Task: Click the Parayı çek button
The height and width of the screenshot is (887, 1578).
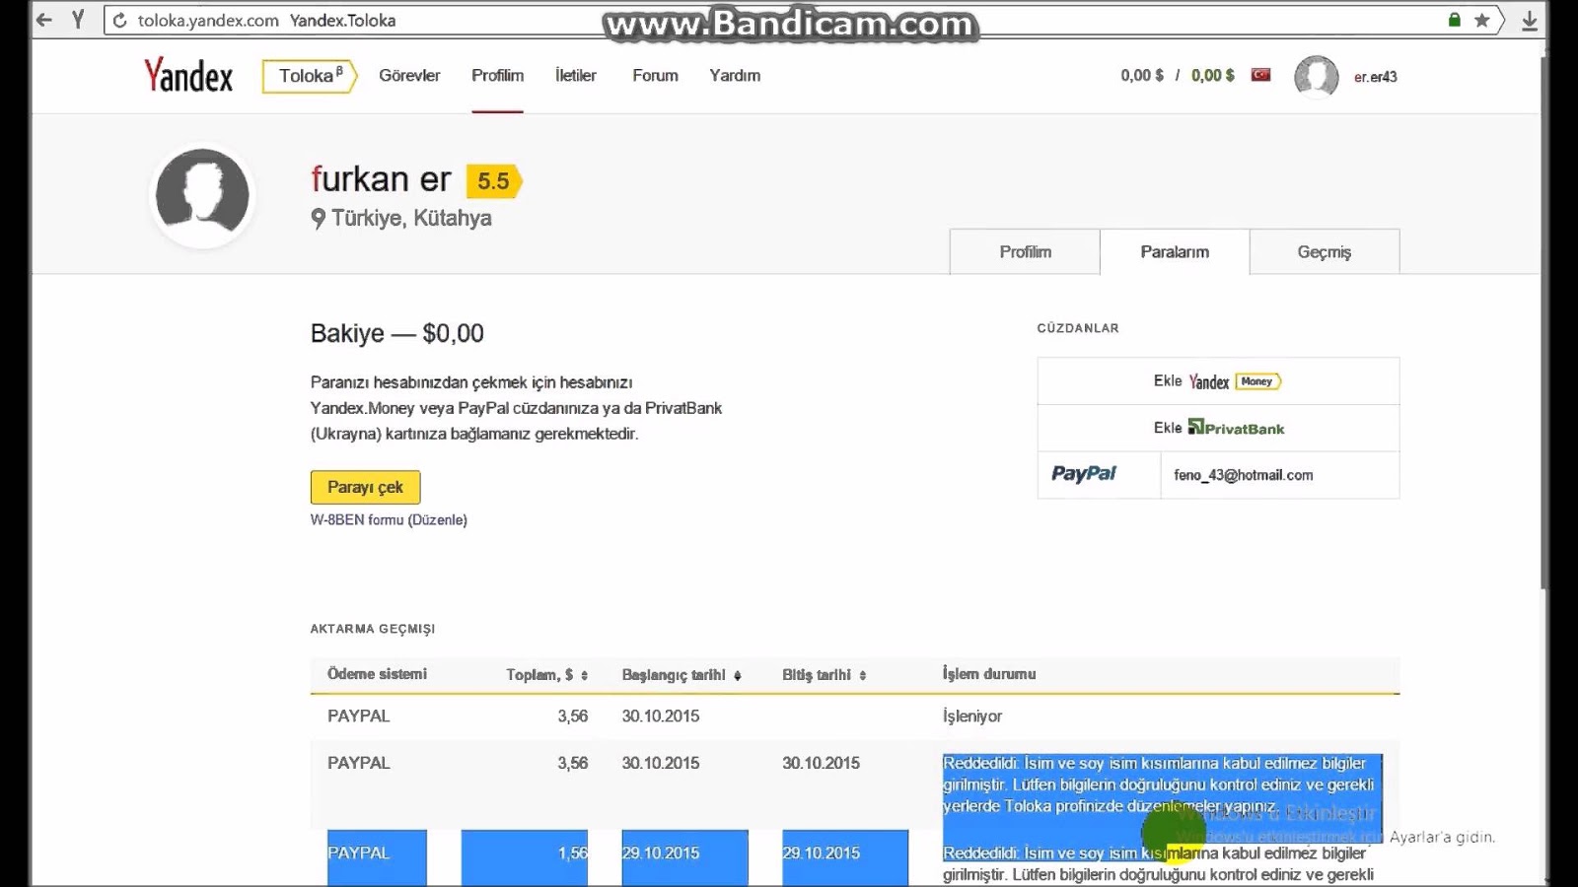Action: point(365,487)
